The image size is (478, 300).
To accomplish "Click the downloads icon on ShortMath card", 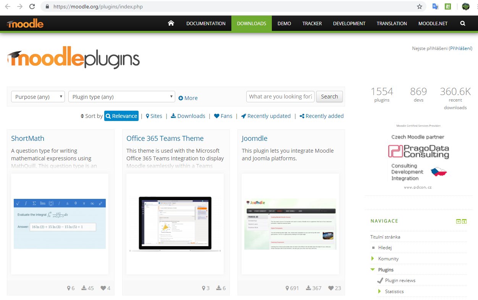I will (x=84, y=288).
